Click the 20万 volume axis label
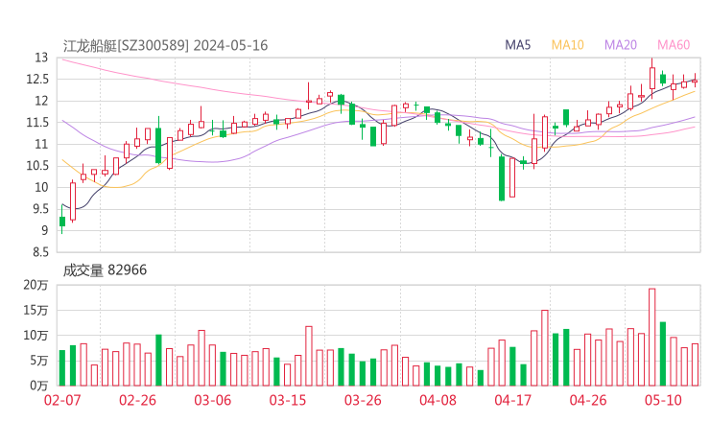Screen dimensions: 710x422 tap(35, 285)
